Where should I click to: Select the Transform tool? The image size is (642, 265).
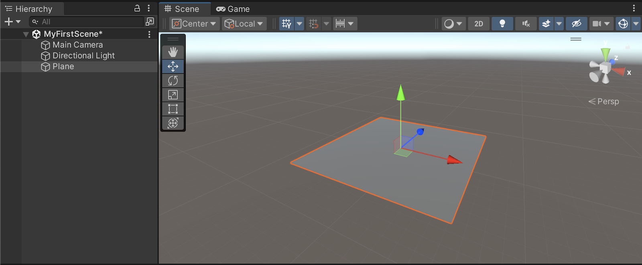[173, 123]
